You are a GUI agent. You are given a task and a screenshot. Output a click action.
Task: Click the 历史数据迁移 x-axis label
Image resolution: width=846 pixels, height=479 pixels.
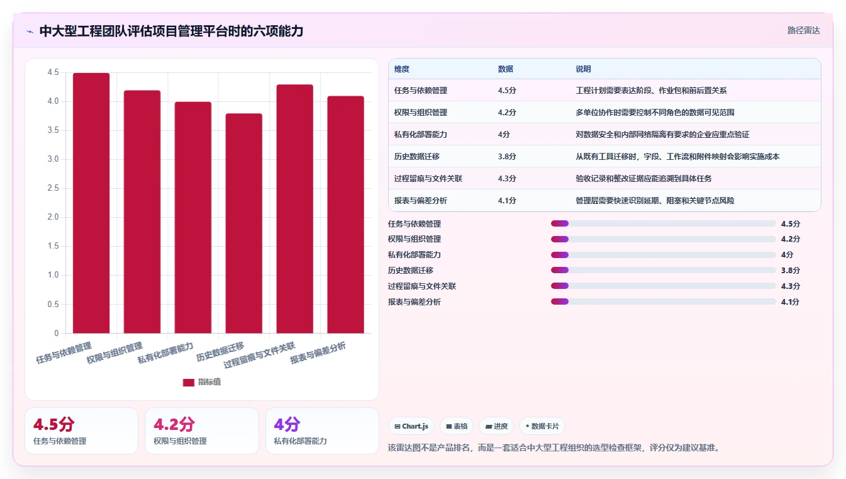click(x=220, y=352)
